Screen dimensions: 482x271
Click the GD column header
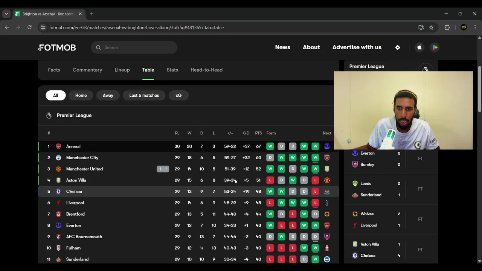click(x=246, y=133)
